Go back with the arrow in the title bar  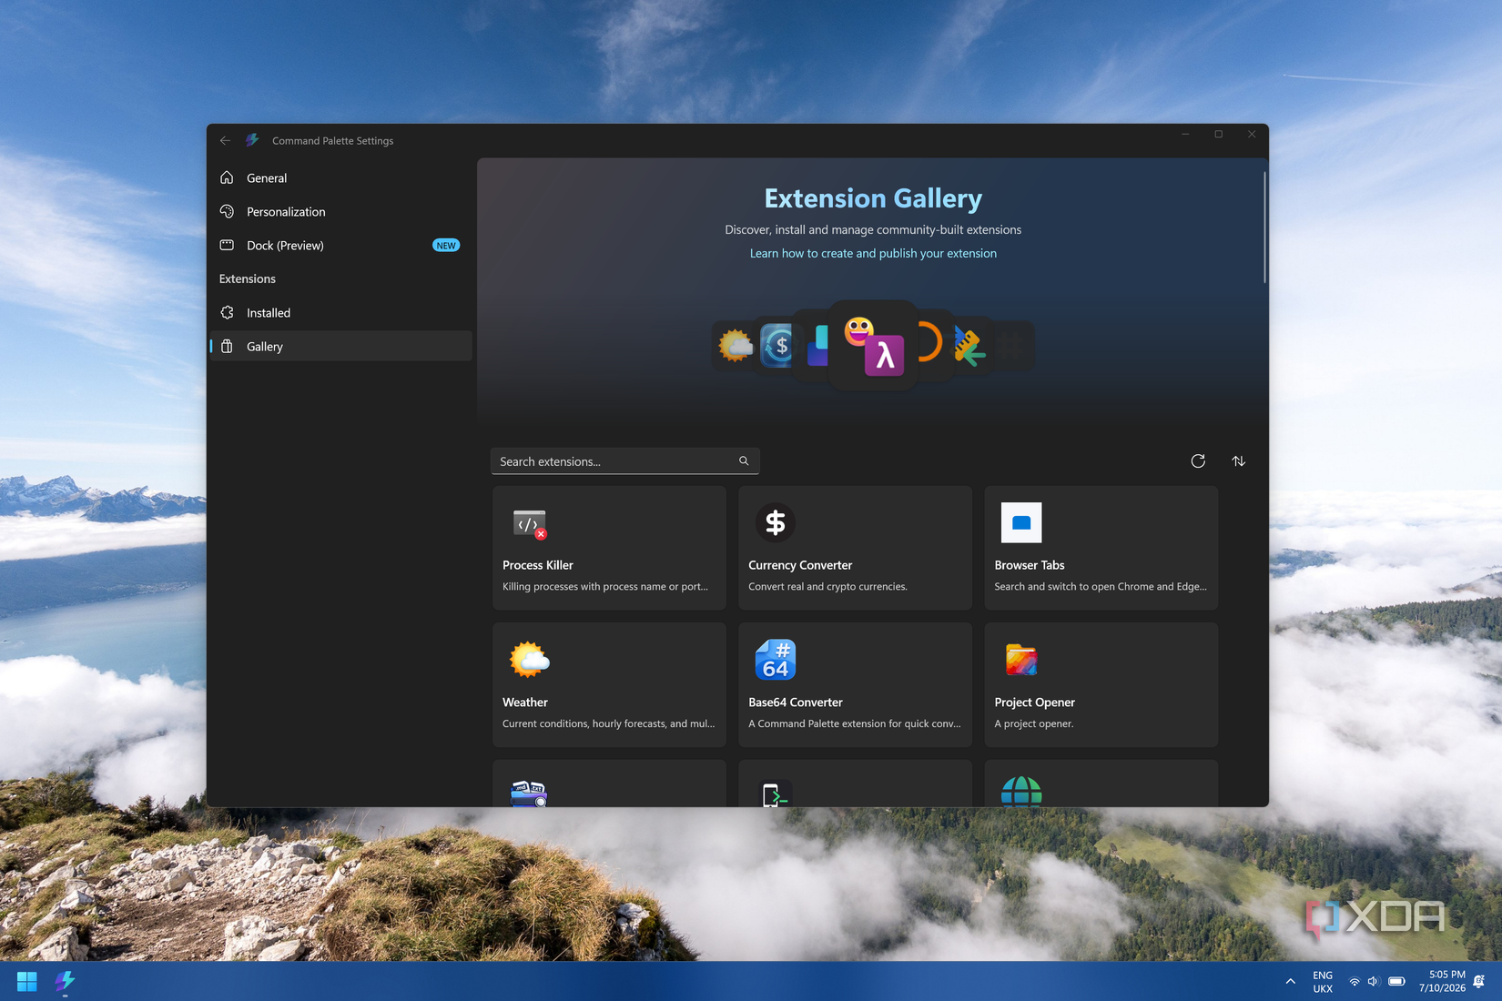[x=225, y=140]
